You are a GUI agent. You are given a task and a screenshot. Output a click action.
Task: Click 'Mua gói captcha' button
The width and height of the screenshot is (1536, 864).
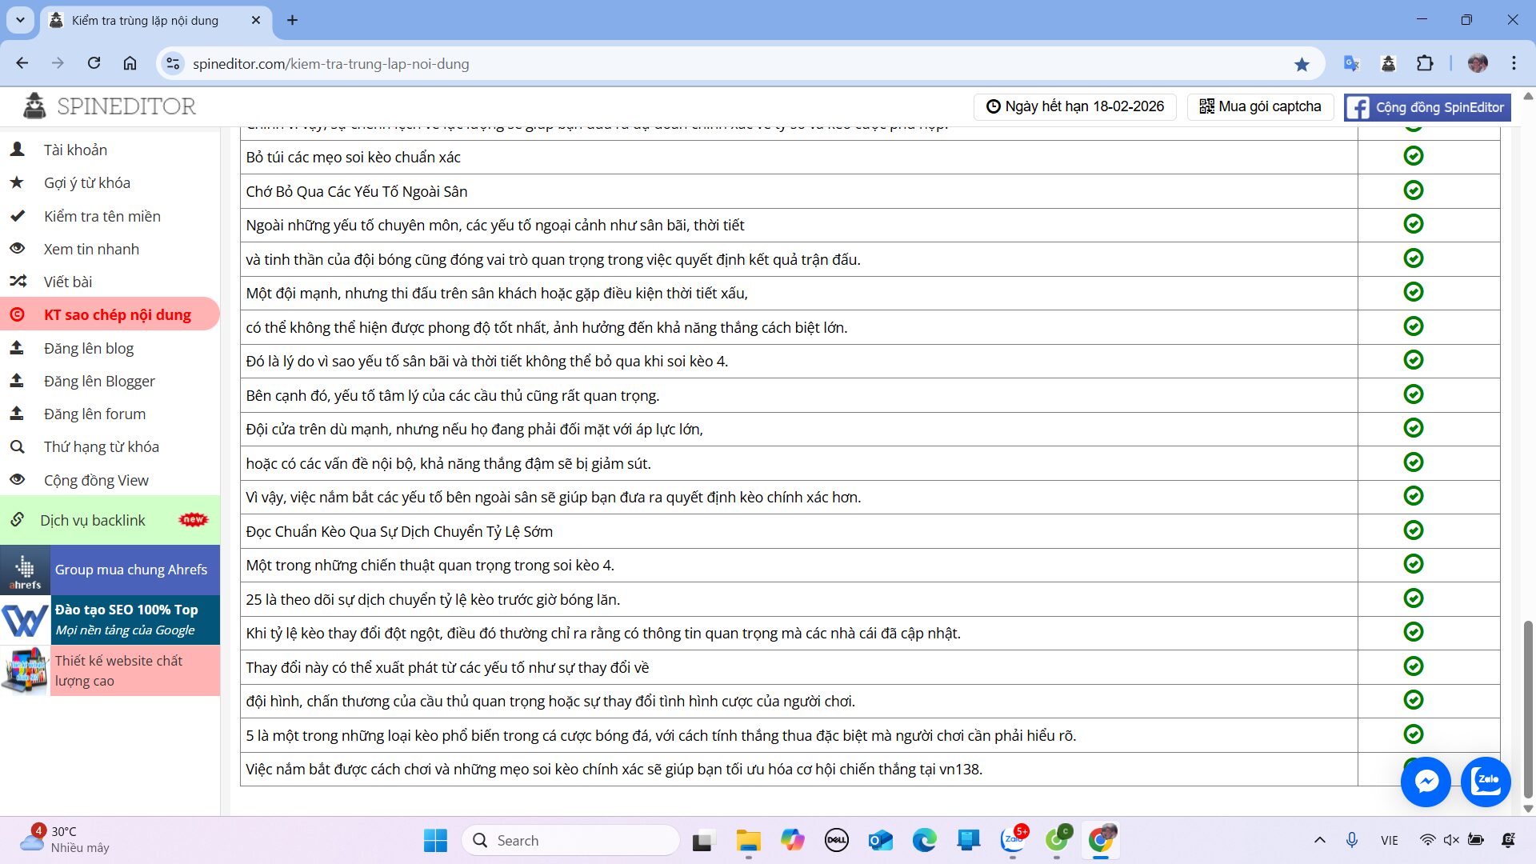(1260, 106)
